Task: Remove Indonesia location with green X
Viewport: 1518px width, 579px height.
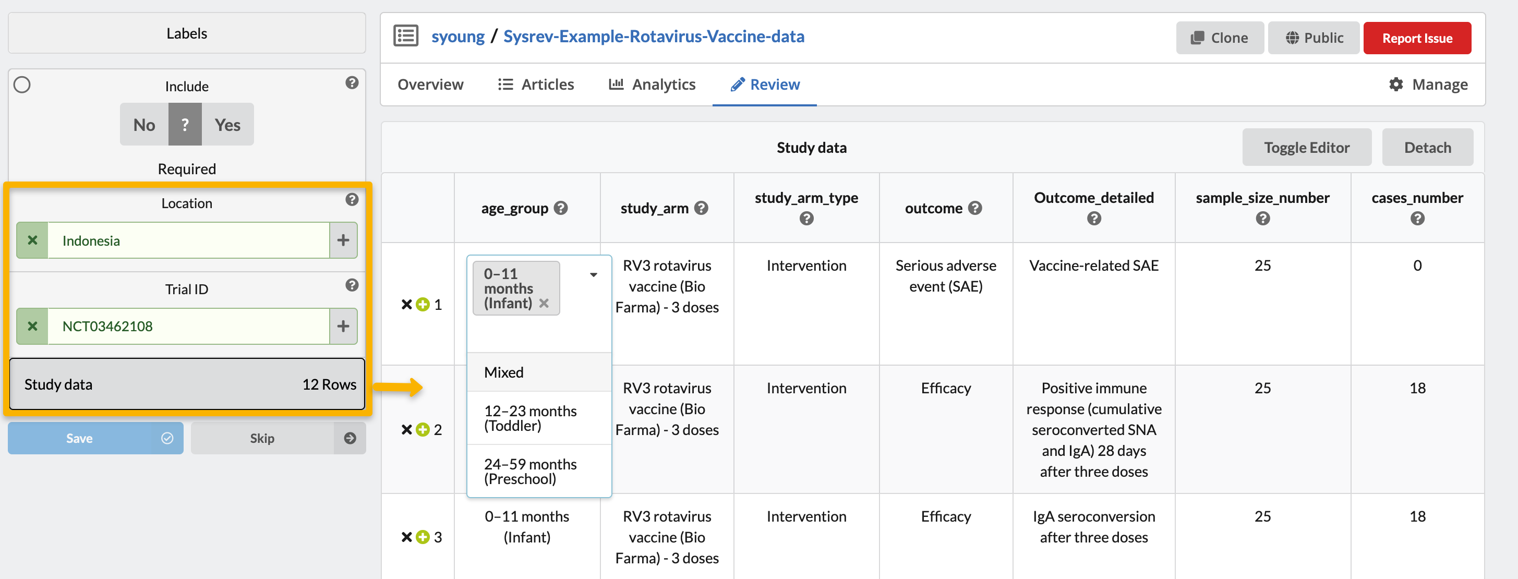Action: pyautogui.click(x=32, y=240)
